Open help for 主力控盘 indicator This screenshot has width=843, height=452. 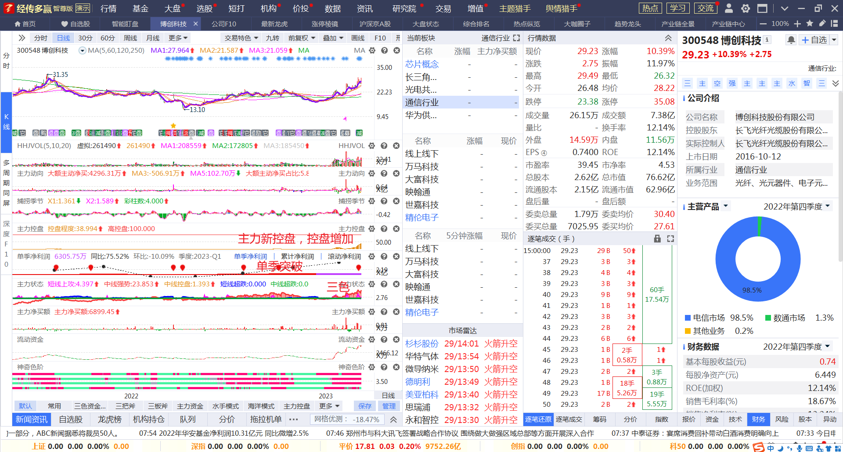tap(384, 228)
